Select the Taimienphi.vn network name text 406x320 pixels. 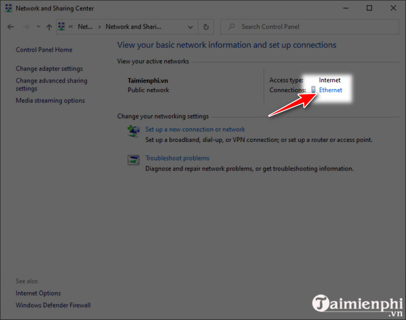(148, 81)
